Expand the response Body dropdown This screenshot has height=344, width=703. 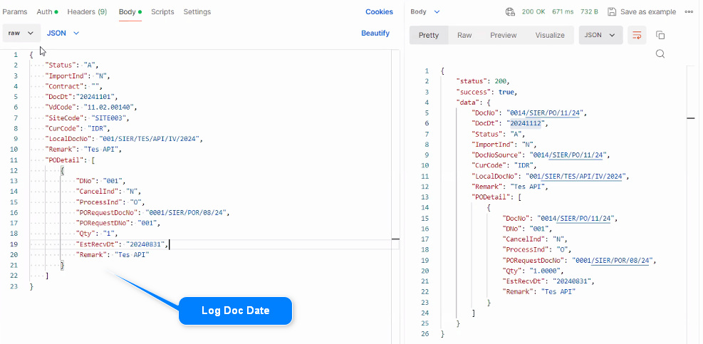coord(426,12)
